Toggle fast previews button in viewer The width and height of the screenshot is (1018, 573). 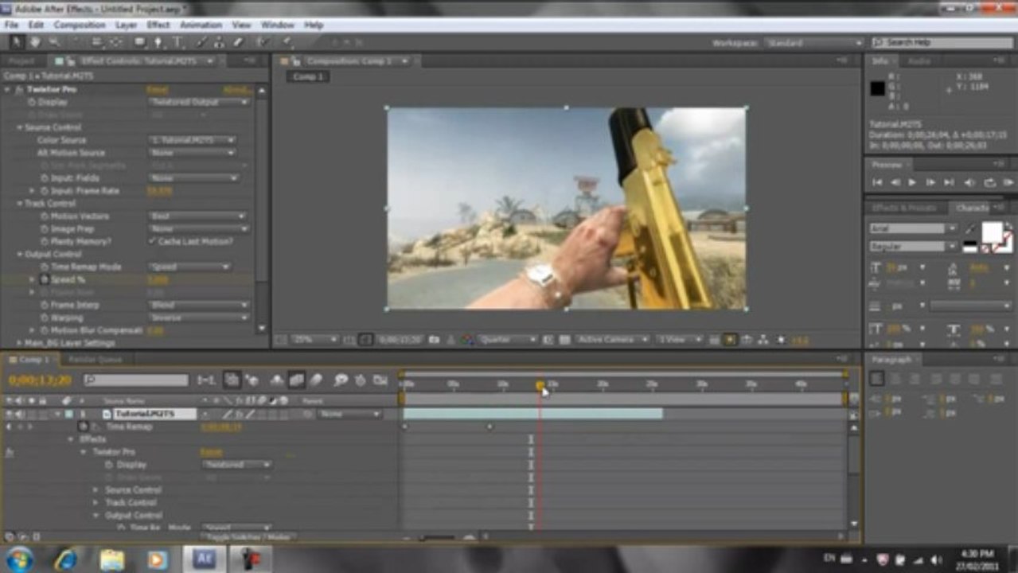point(731,340)
